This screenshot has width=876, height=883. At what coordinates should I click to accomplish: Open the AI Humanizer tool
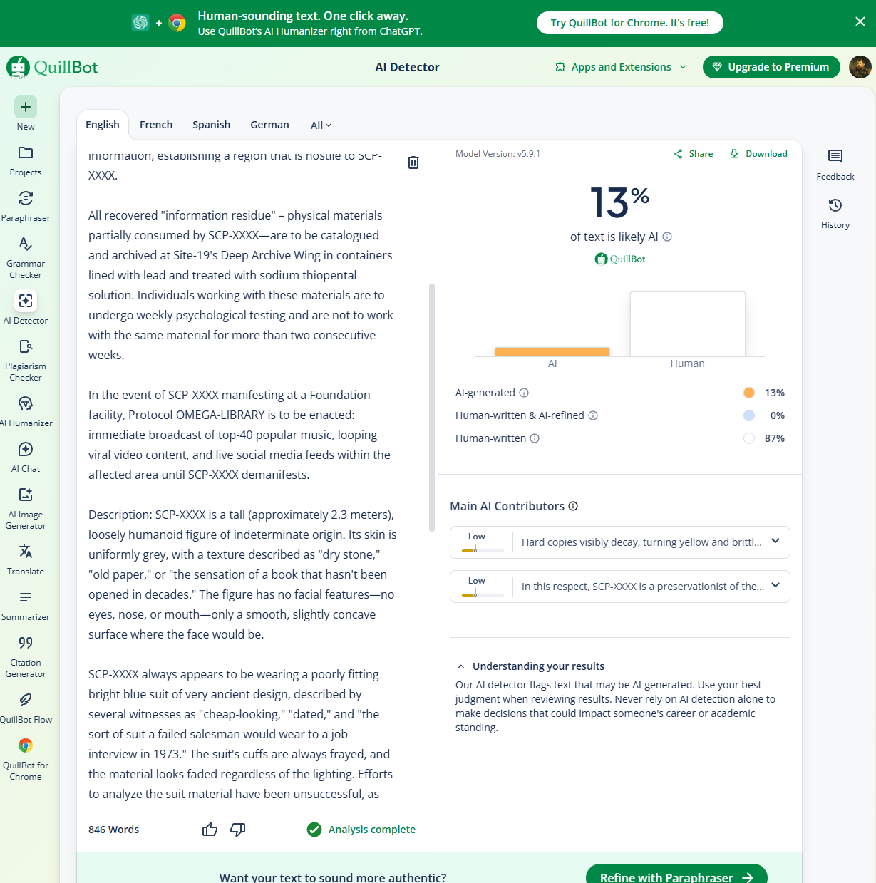[x=26, y=410]
